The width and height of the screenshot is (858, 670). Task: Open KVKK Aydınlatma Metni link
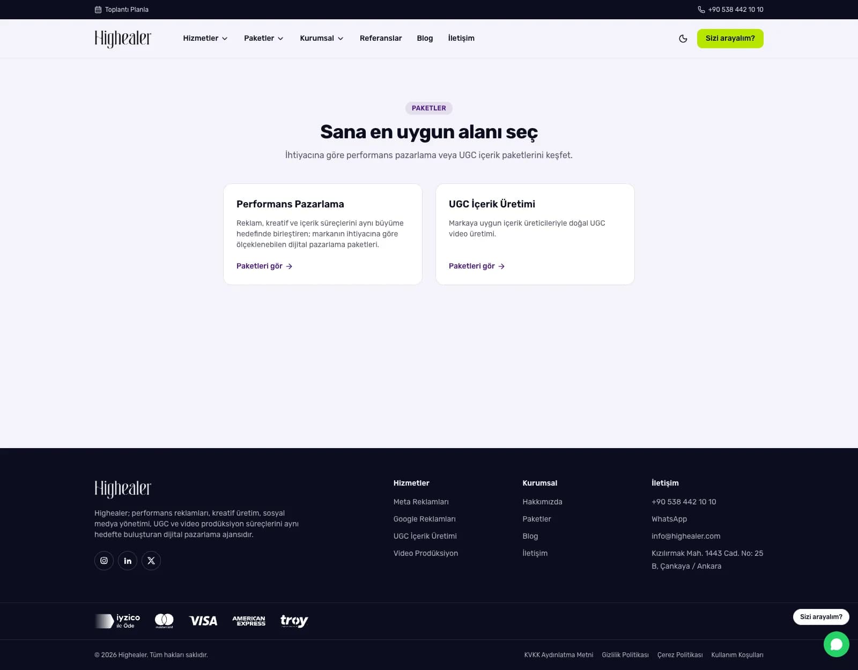pyautogui.click(x=559, y=655)
